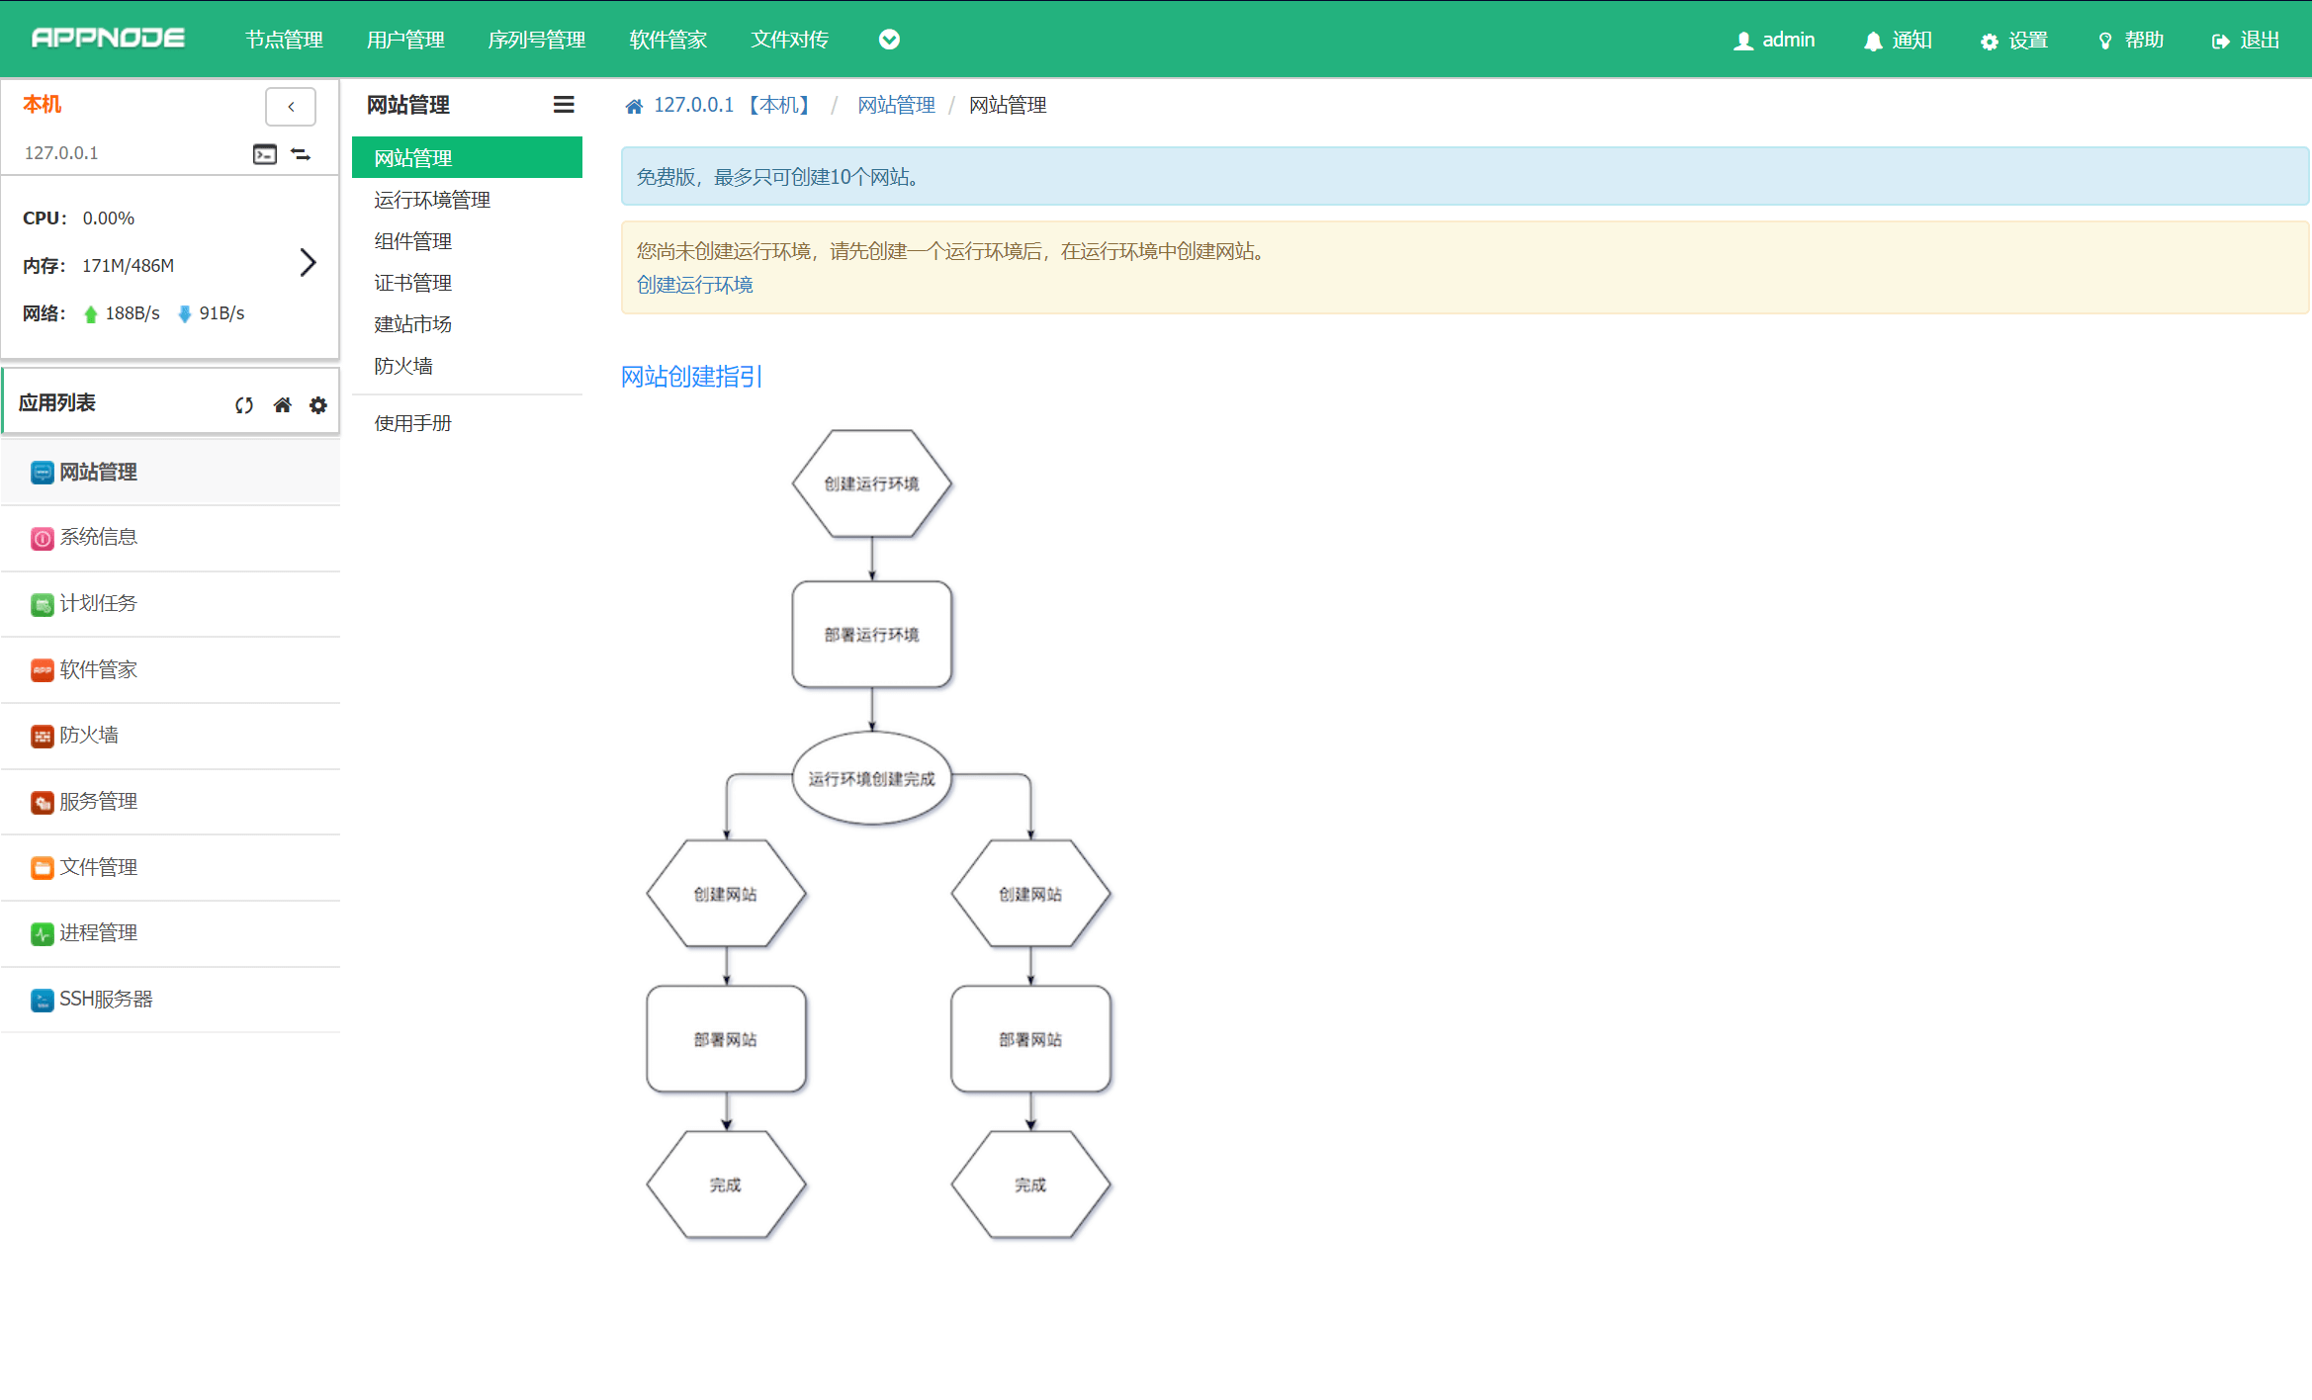
Task: Open the 通知 notifications bell
Action: click(1898, 40)
